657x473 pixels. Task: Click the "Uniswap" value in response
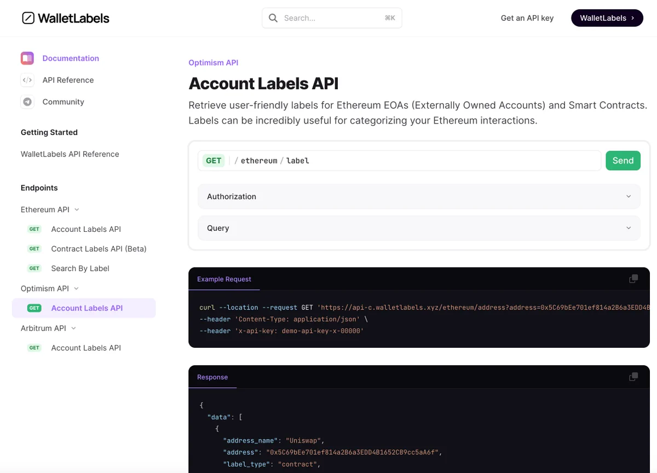coord(303,441)
